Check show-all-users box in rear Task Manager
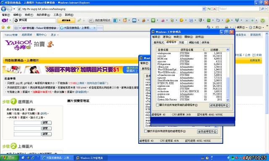This screenshot has height=161, width=269. click(145, 131)
